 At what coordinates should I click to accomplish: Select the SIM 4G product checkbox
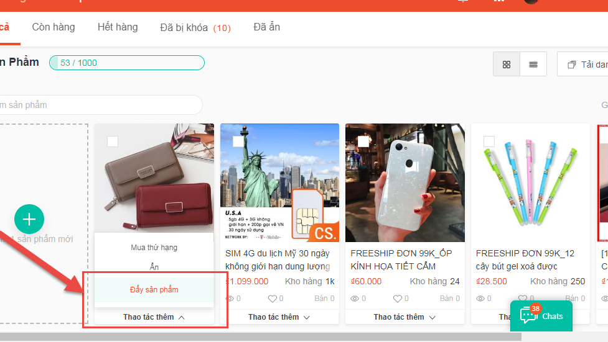pyautogui.click(x=238, y=142)
